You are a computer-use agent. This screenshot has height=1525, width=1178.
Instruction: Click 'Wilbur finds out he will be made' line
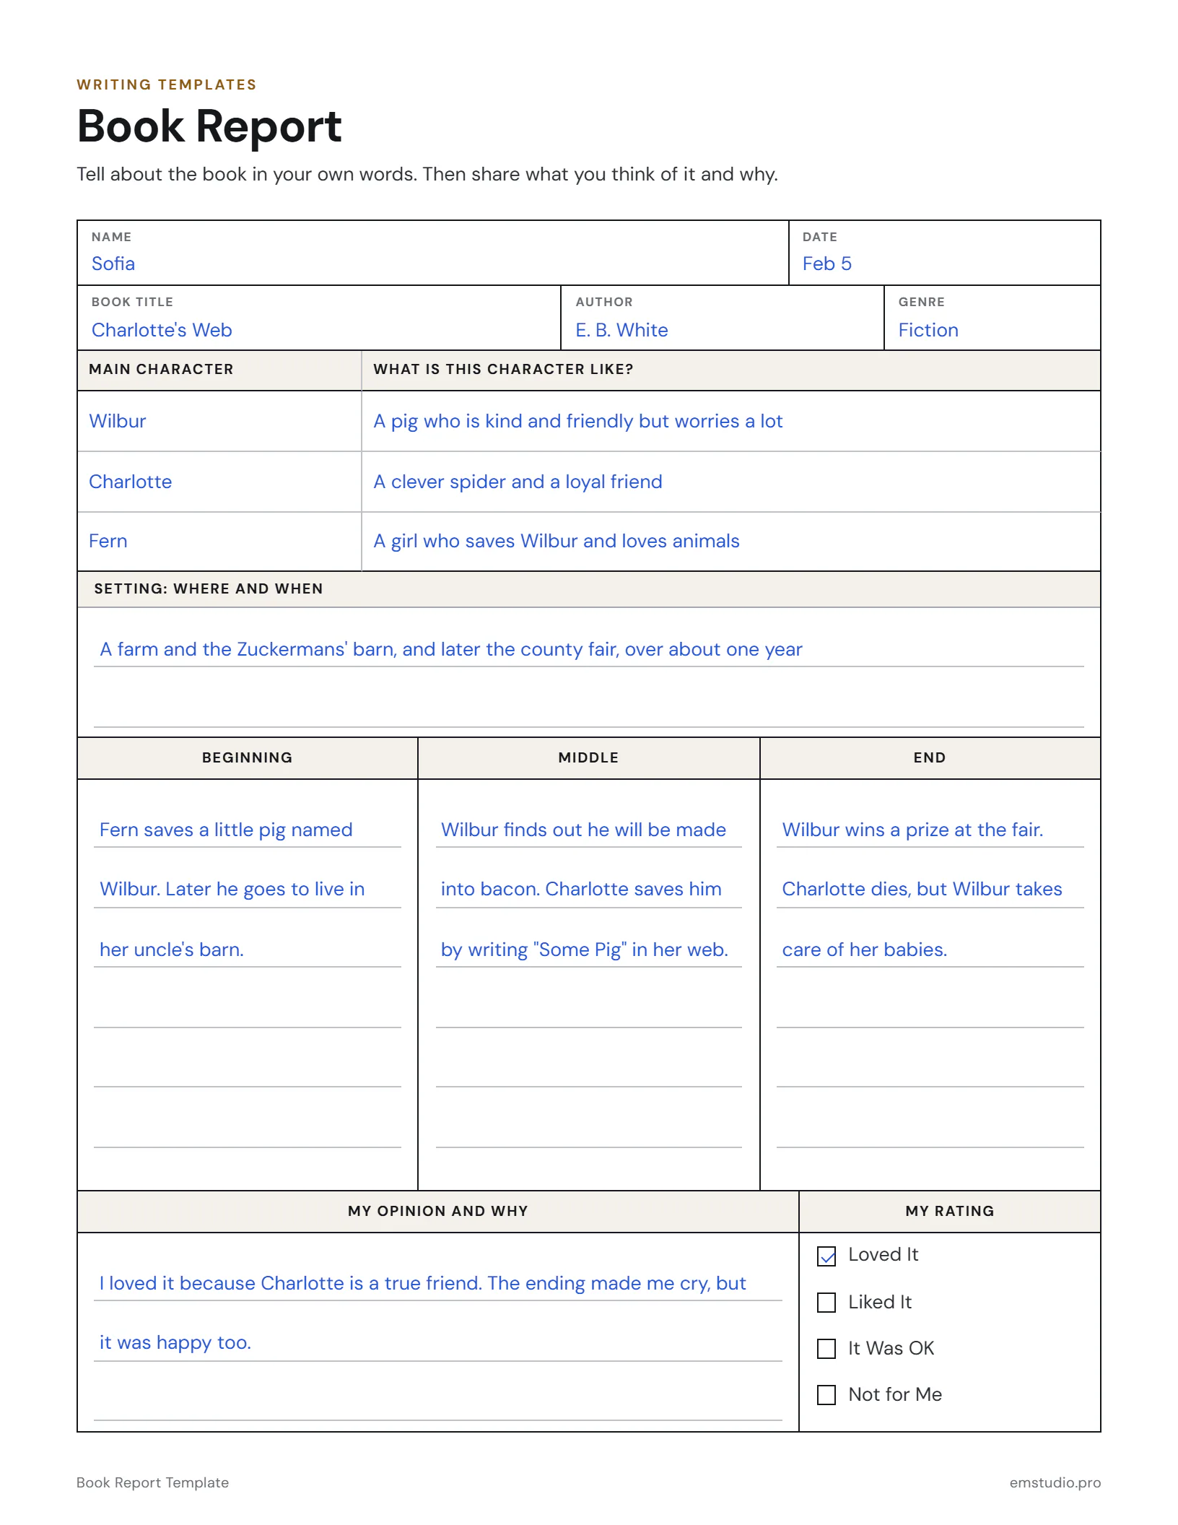[589, 830]
